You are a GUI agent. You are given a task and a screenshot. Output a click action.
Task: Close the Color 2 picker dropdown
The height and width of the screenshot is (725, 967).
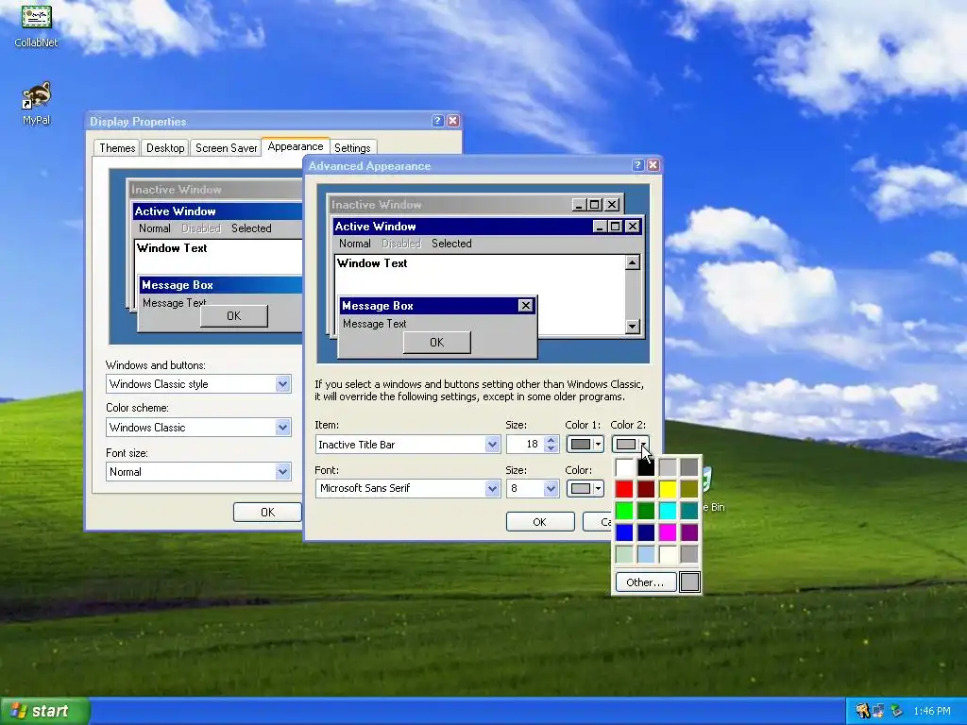tap(630, 444)
